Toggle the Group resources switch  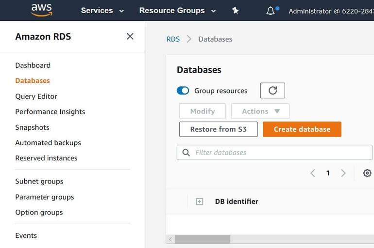pos(183,91)
